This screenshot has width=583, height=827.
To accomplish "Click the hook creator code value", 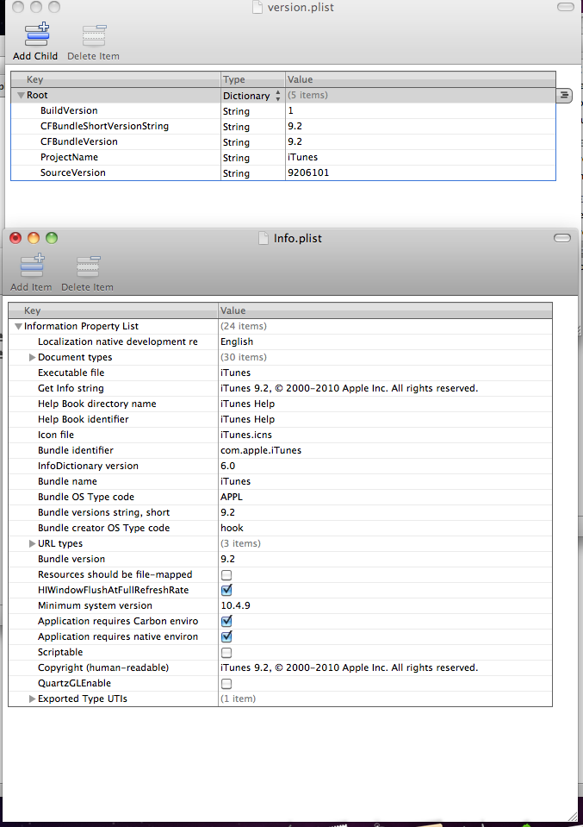I will pos(232,528).
